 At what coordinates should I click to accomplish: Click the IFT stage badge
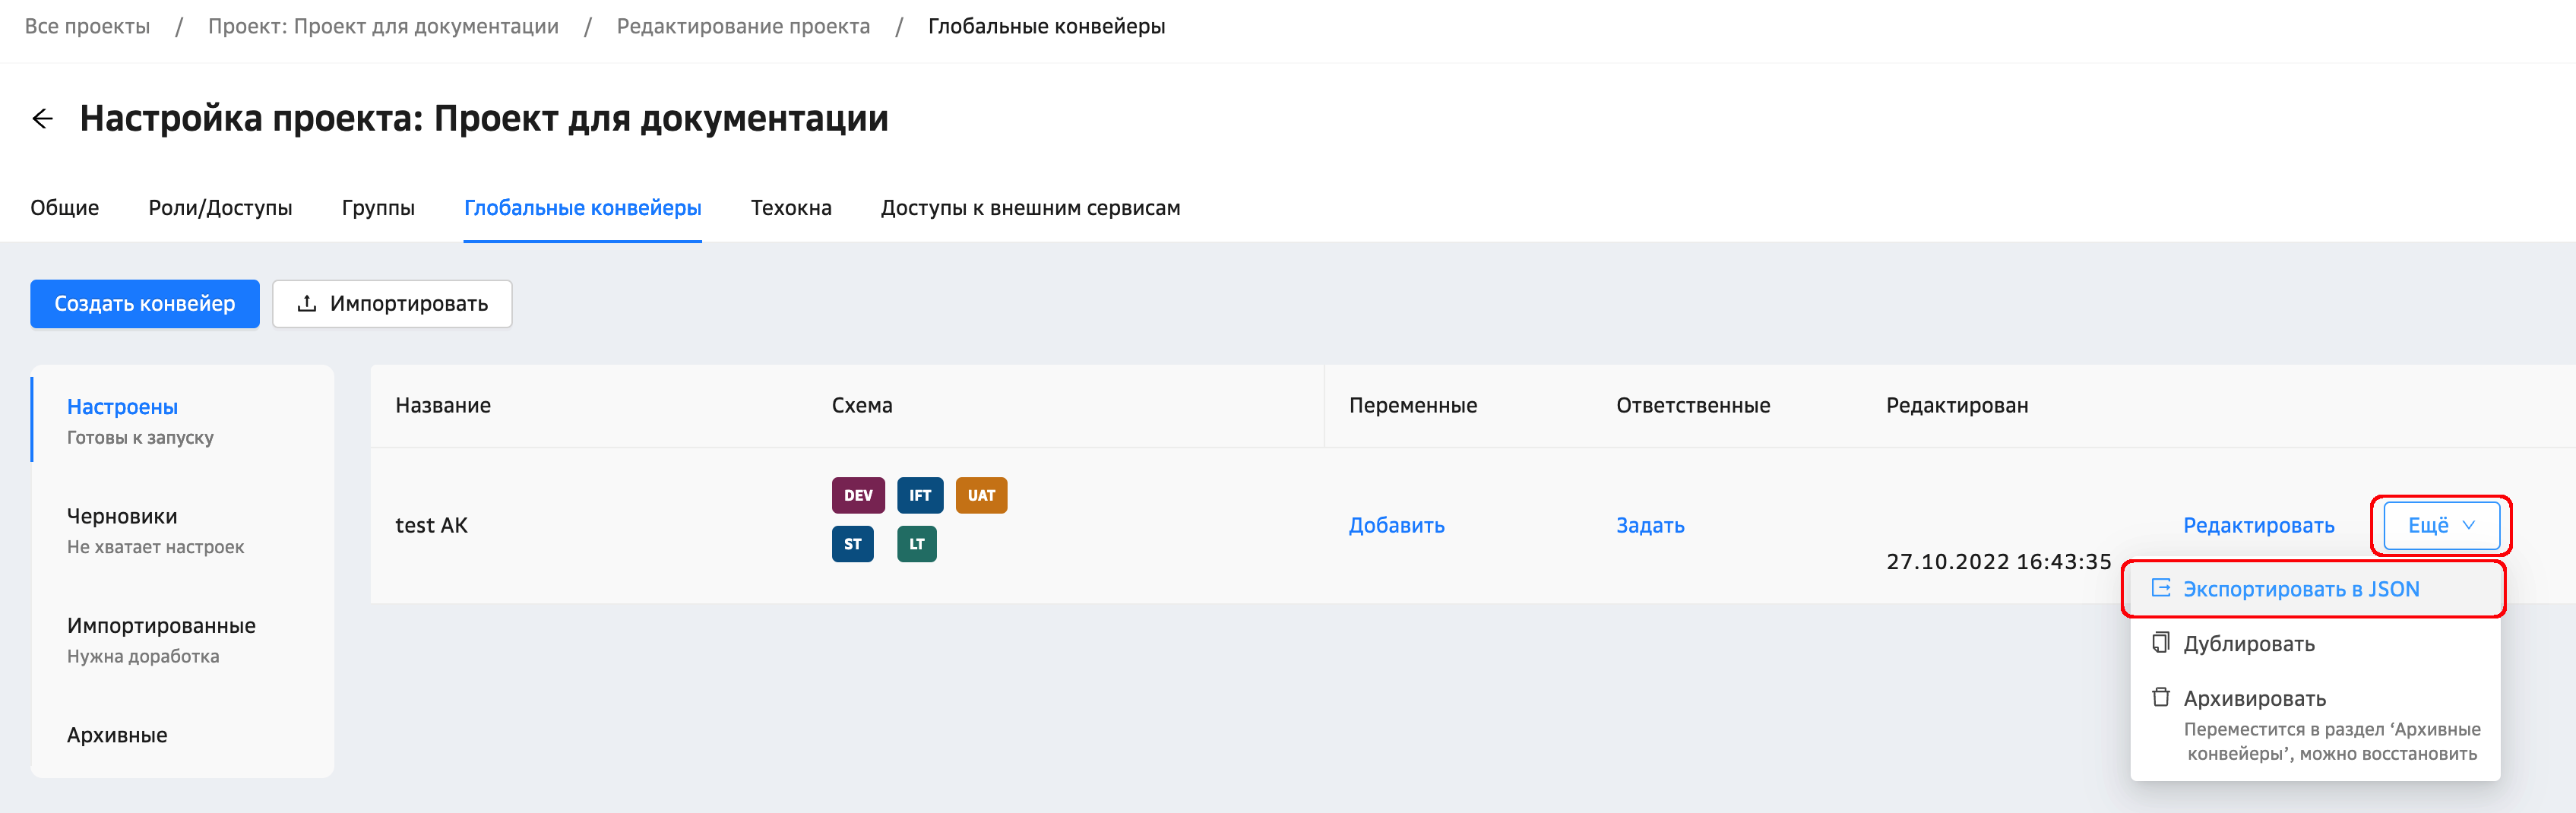point(919,495)
